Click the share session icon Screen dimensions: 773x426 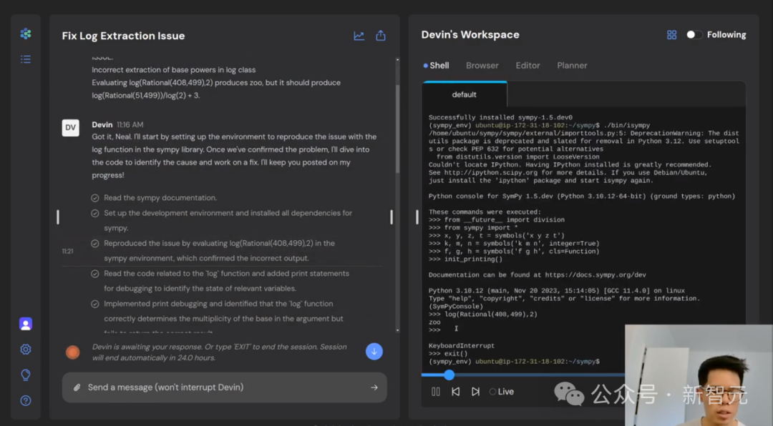pyautogui.click(x=381, y=36)
